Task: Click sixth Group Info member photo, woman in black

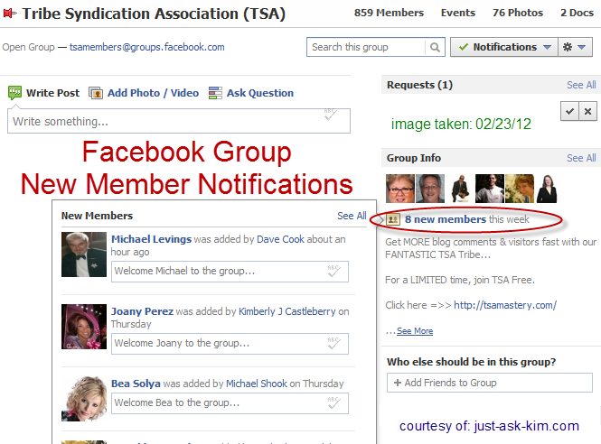Action: point(547,189)
